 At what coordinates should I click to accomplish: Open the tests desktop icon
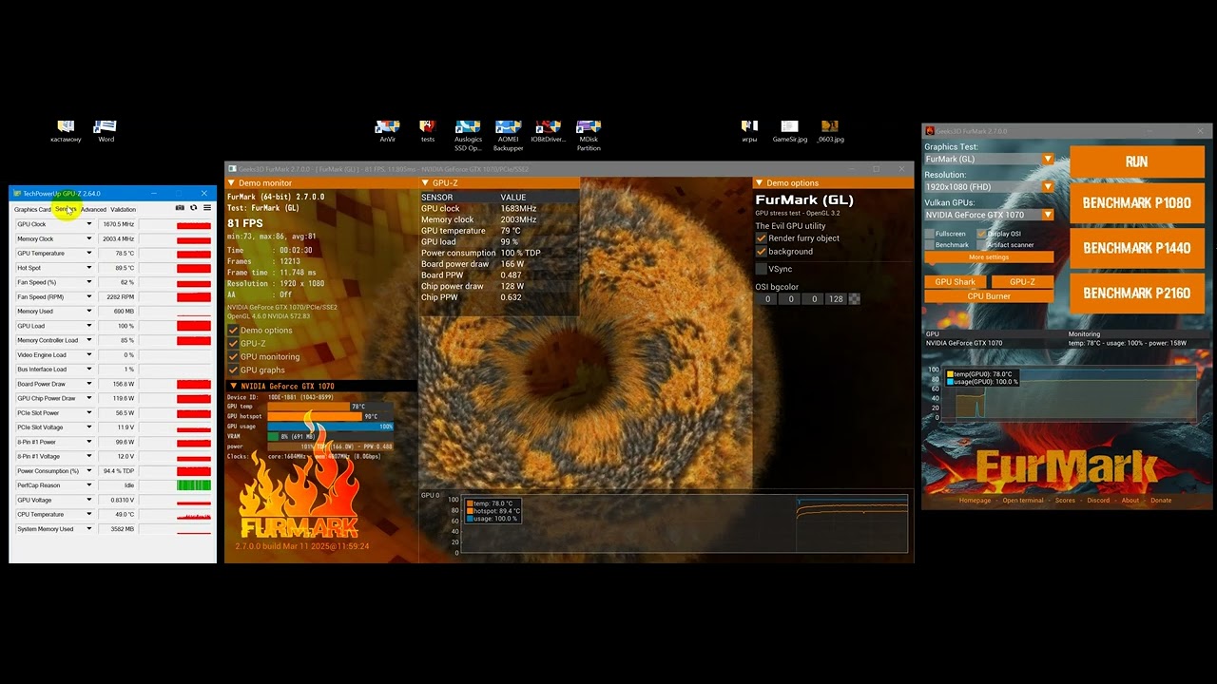pyautogui.click(x=428, y=131)
